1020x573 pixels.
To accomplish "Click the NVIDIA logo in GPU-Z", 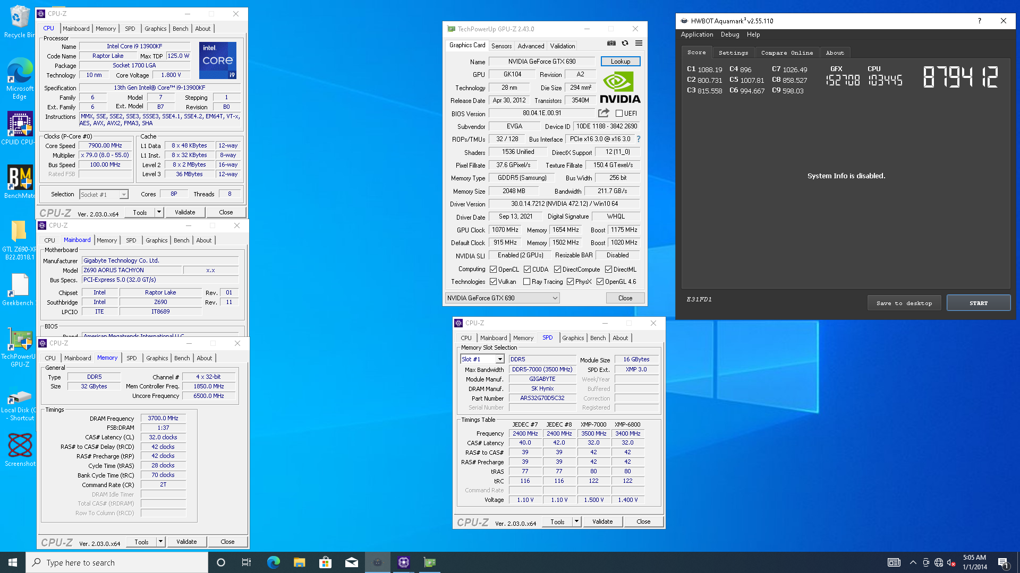I will pyautogui.click(x=619, y=88).
